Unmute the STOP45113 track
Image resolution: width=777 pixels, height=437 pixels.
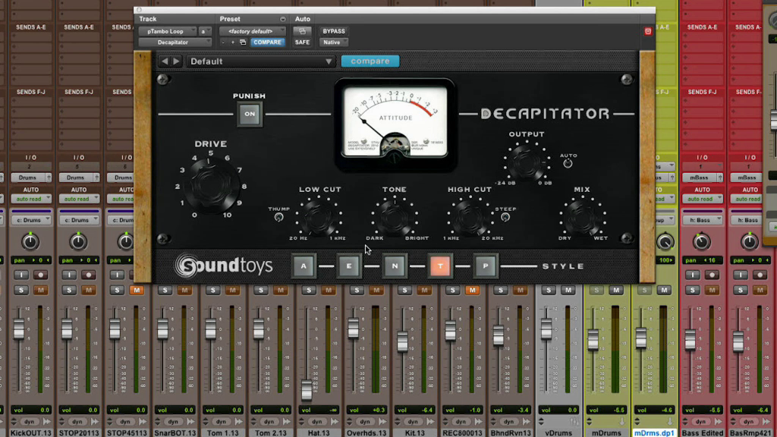[x=137, y=291]
